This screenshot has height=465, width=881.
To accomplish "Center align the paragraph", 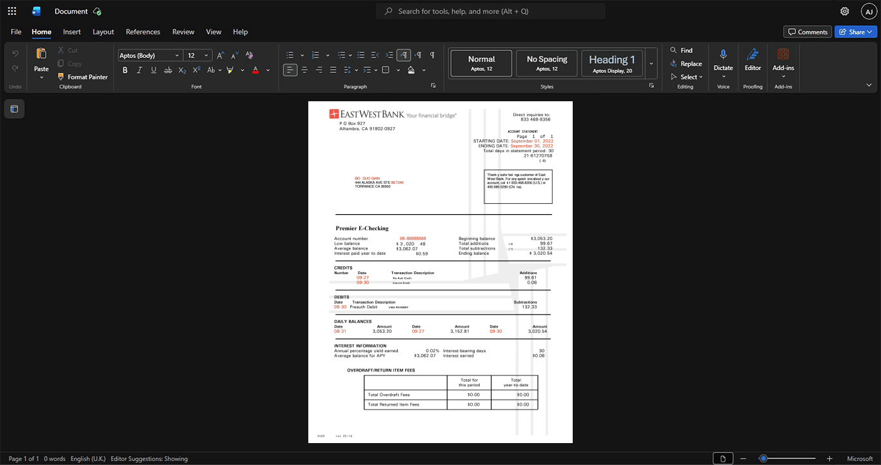I will click(304, 70).
